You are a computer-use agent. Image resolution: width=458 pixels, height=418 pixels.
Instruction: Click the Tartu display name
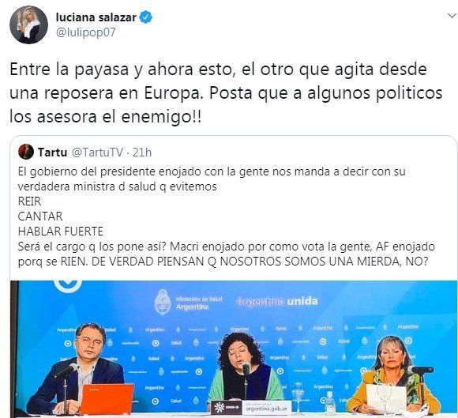[x=53, y=153]
